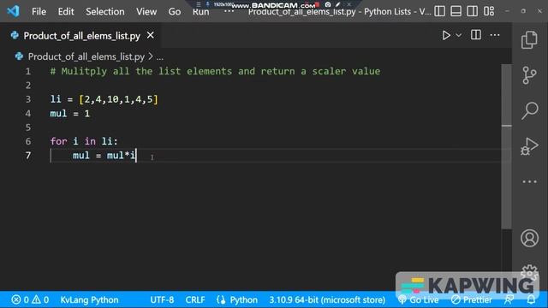The height and width of the screenshot is (308, 548).
Task: Show hidden menus via title bar ellipsis
Action: click(x=229, y=11)
